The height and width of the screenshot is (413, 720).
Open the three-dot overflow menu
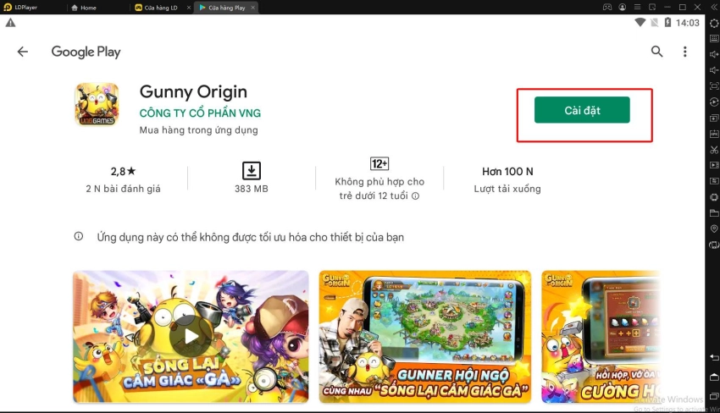tap(684, 52)
